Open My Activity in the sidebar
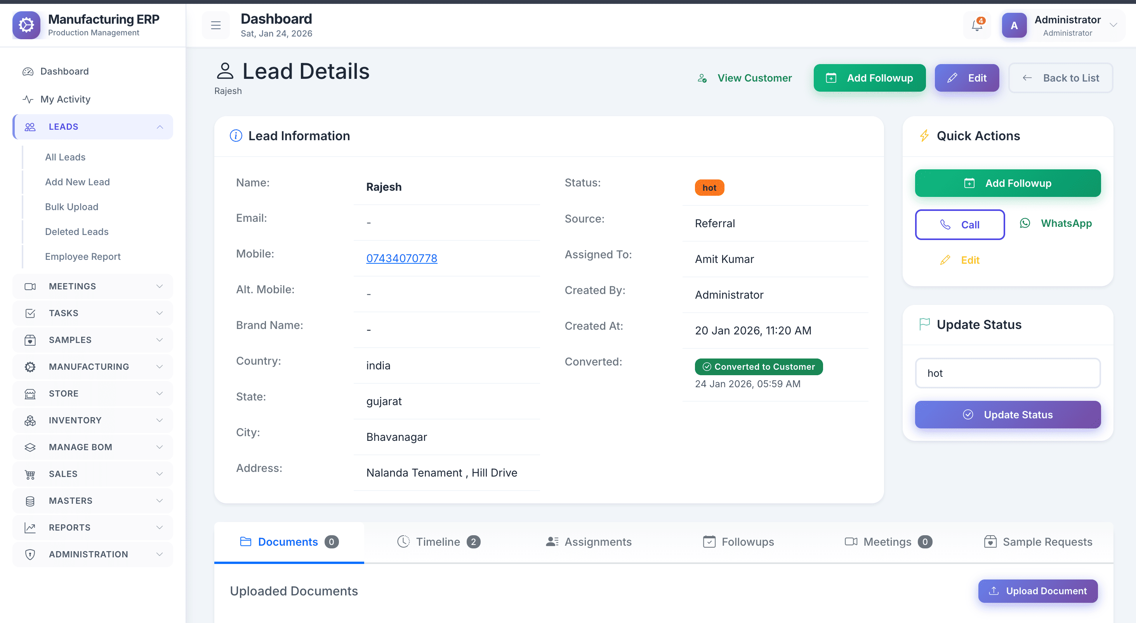This screenshot has height=623, width=1136. [65, 99]
